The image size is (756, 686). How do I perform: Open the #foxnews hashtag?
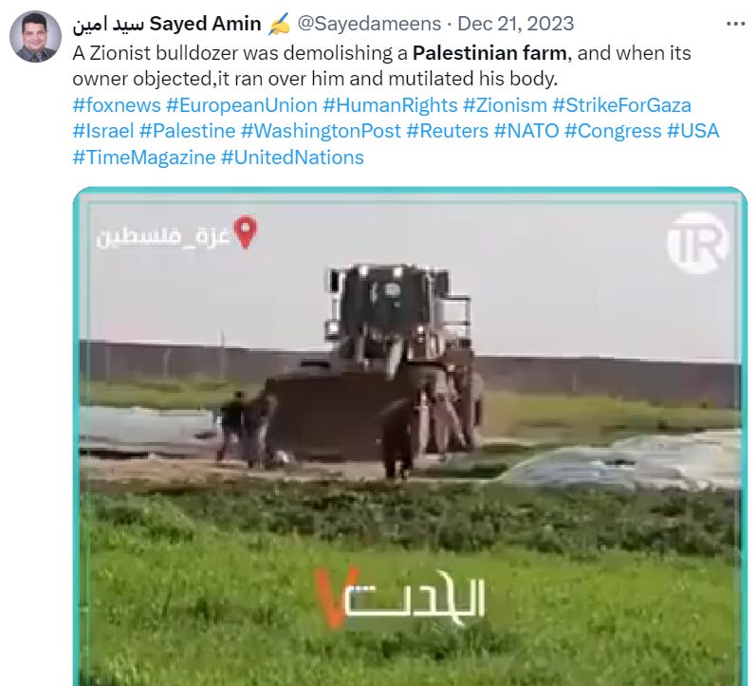coord(117,105)
